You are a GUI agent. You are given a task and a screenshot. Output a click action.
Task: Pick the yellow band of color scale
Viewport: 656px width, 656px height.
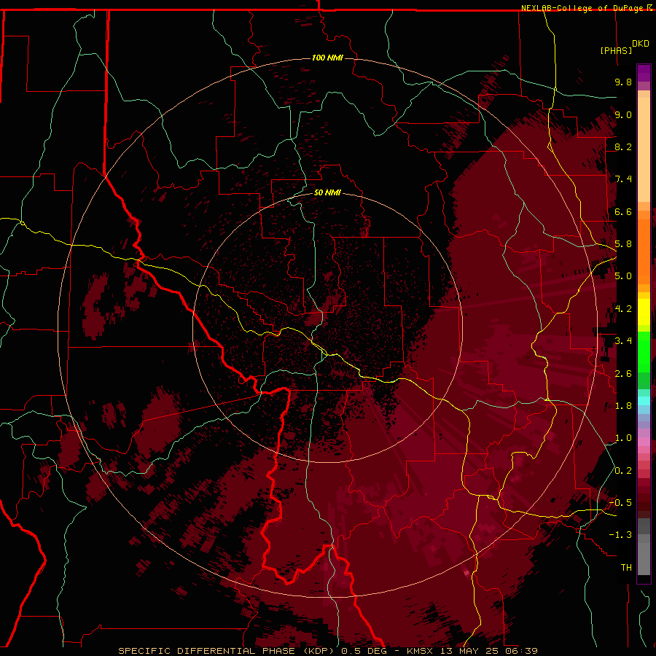pos(644,312)
